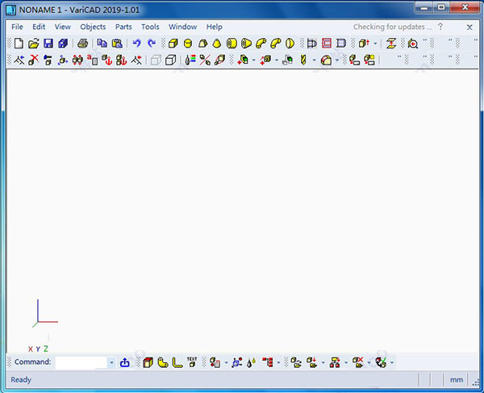This screenshot has height=393, width=484.
Task: Create a new blank document
Action: pos(19,44)
